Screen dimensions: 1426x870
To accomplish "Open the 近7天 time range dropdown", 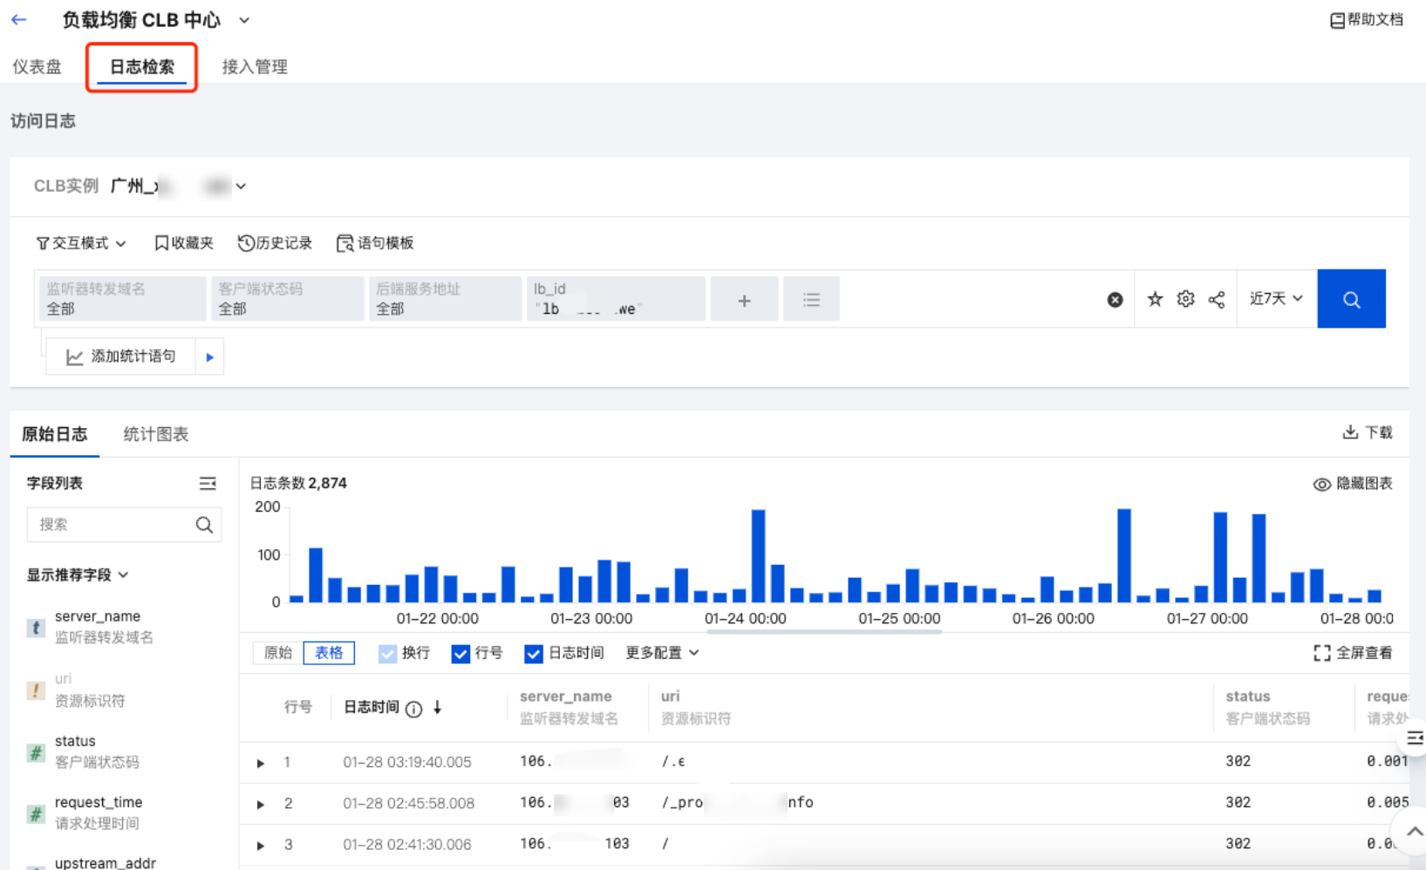I will [1275, 299].
